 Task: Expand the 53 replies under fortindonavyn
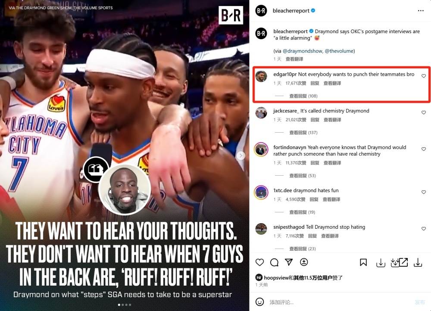tap(303, 176)
